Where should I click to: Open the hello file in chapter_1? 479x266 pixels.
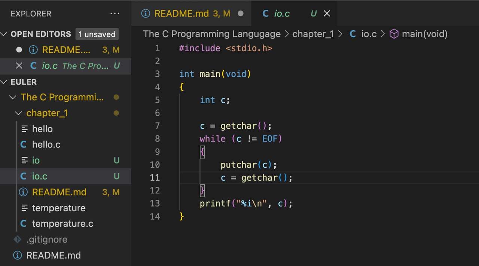pos(65,129)
